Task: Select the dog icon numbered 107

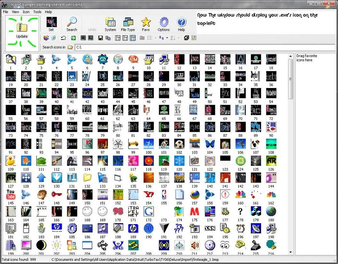Action: tap(256, 144)
